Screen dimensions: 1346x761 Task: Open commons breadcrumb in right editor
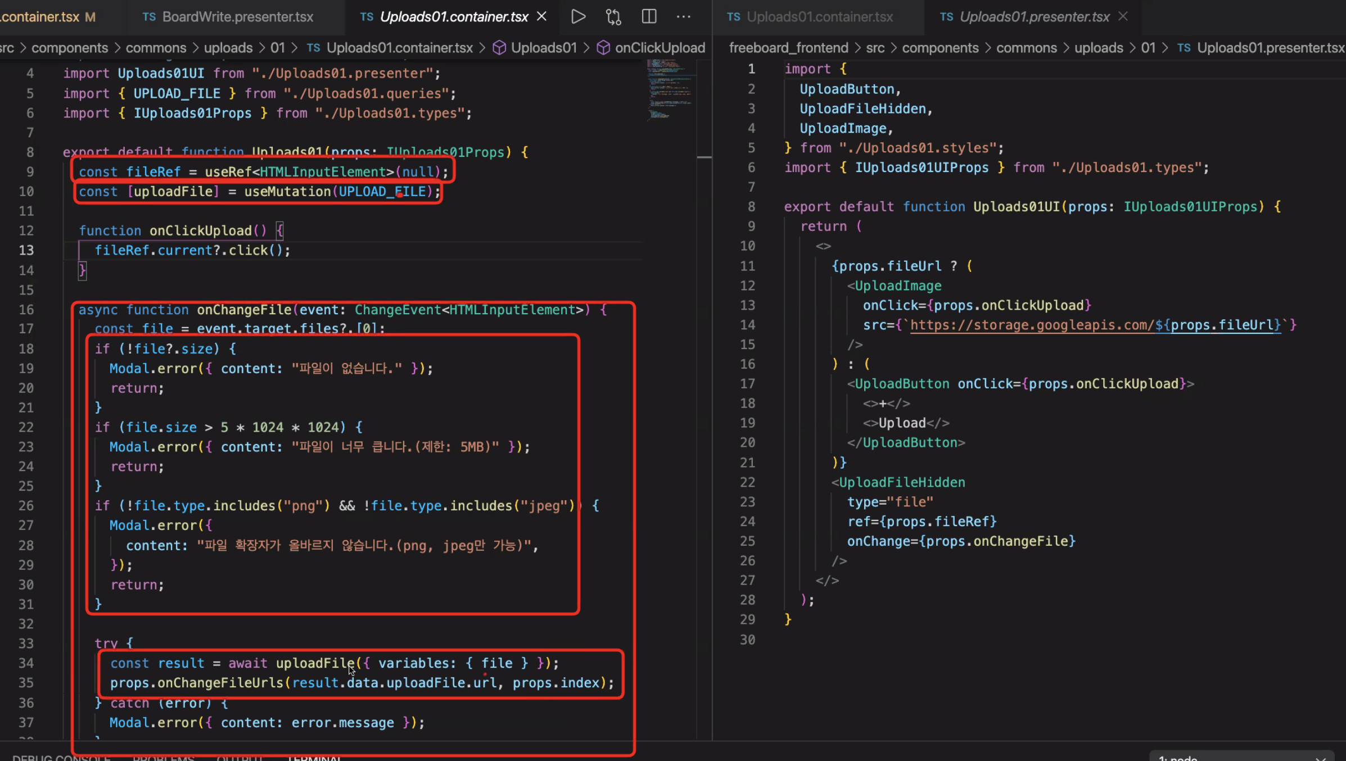1026,48
